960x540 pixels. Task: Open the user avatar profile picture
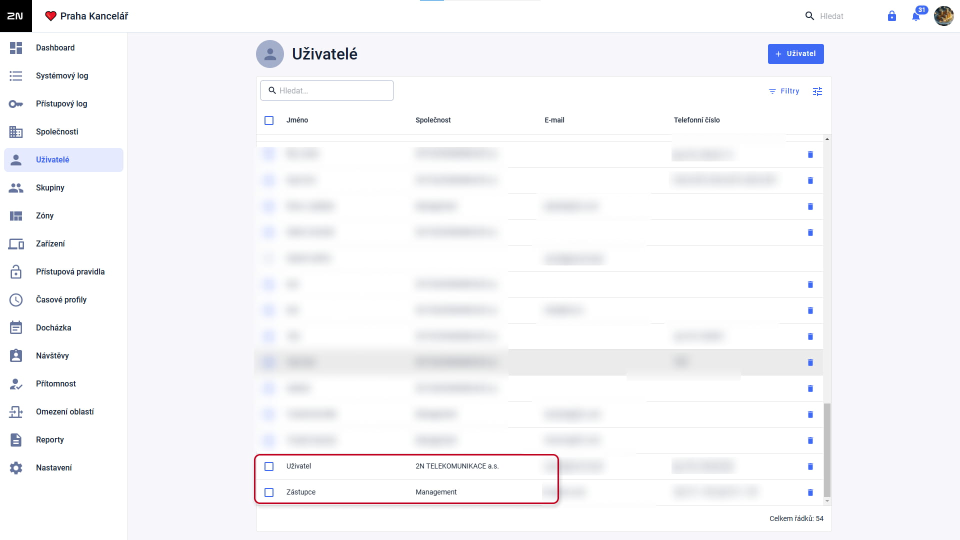[x=943, y=16]
